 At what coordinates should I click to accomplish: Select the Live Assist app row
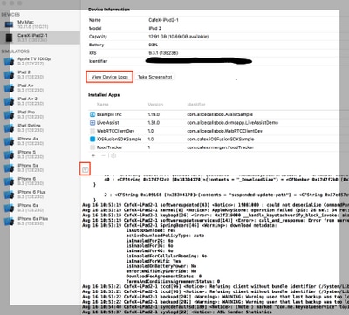click(214, 123)
